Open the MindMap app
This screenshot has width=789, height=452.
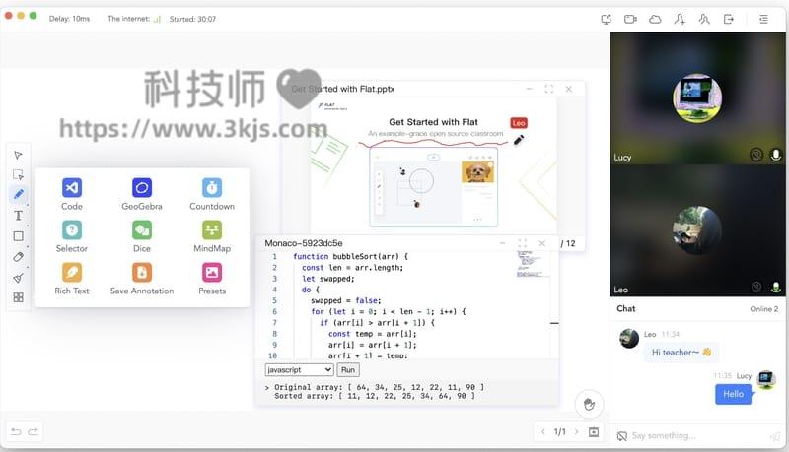(x=212, y=236)
